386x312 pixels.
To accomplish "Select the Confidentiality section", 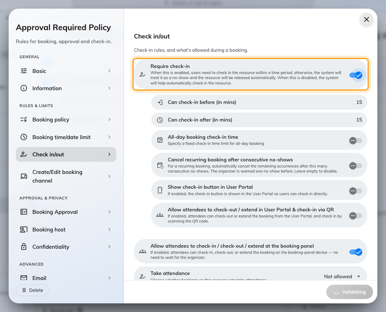I will tap(66, 247).
